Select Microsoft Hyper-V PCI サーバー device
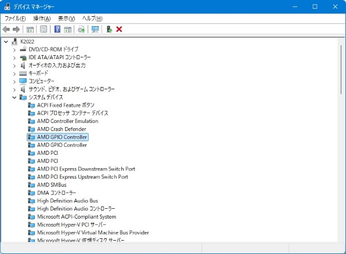The height and width of the screenshot is (254, 346). pyautogui.click(x=72, y=224)
